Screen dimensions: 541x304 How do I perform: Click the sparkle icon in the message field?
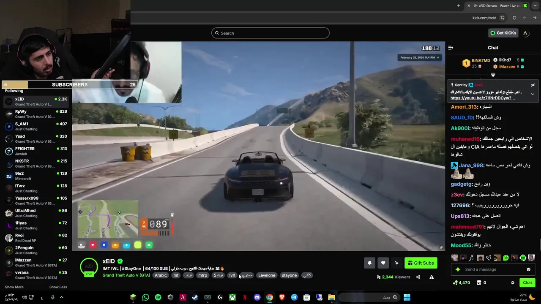[457, 269]
